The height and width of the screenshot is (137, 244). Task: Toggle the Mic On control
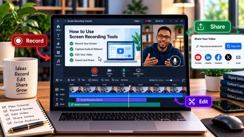[x=124, y=72]
